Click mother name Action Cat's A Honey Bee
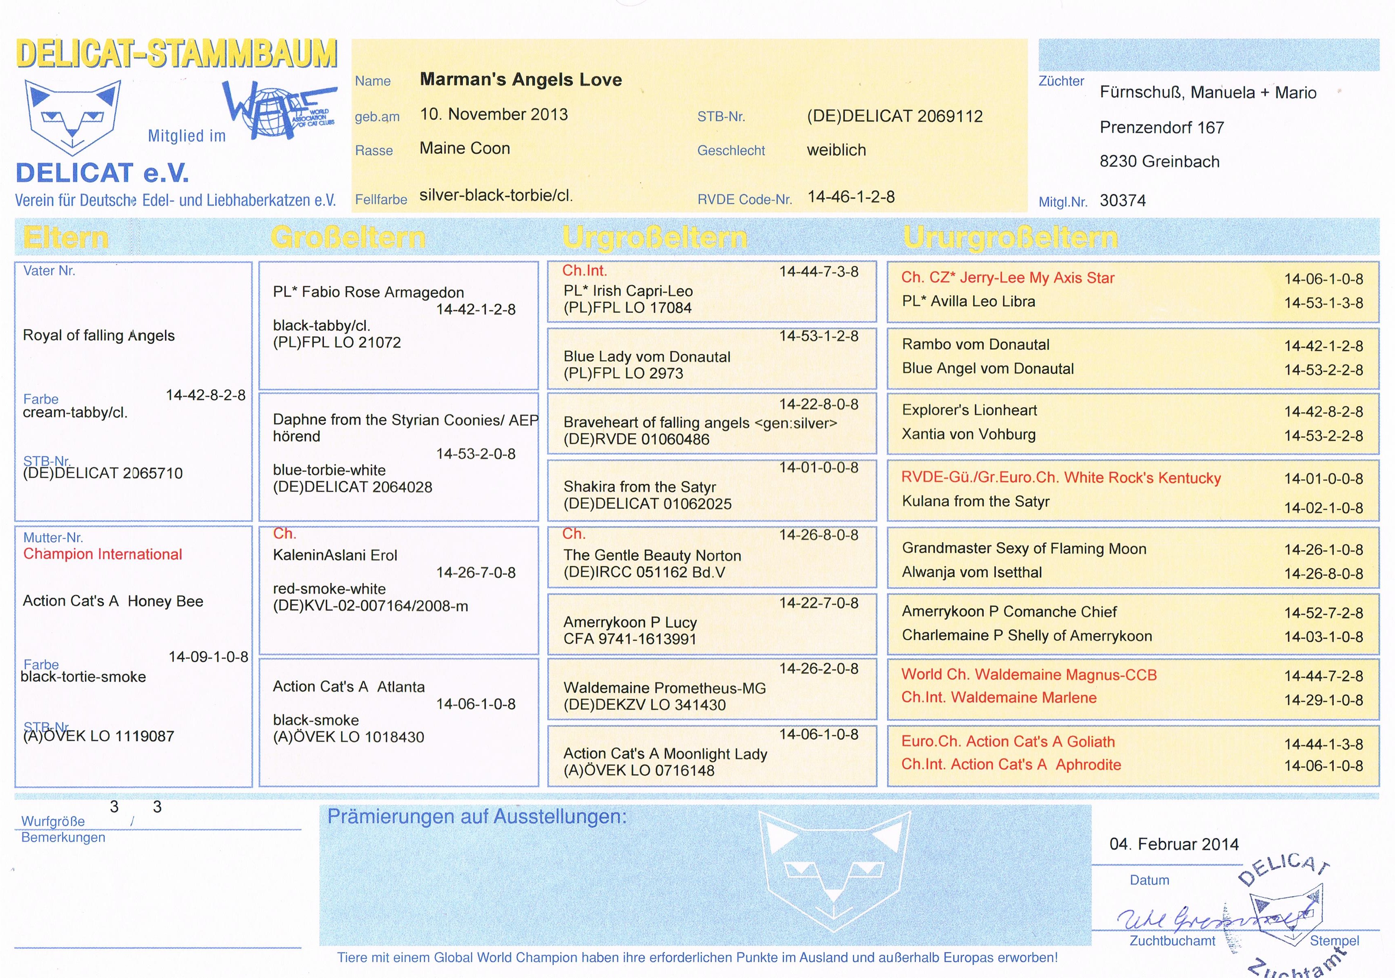 (113, 601)
